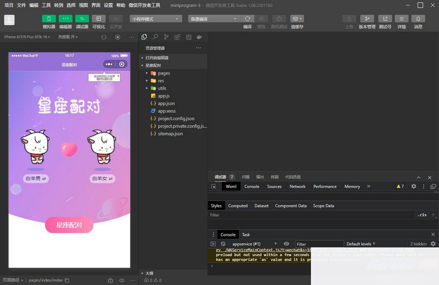The image size is (439, 285).
Task: Click the 清缓存 clear cache icon
Action: pyautogui.click(x=295, y=18)
